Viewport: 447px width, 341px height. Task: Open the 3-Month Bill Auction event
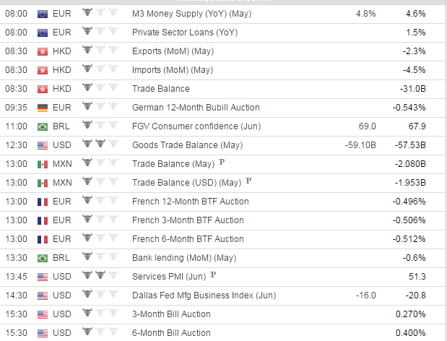pos(171,314)
